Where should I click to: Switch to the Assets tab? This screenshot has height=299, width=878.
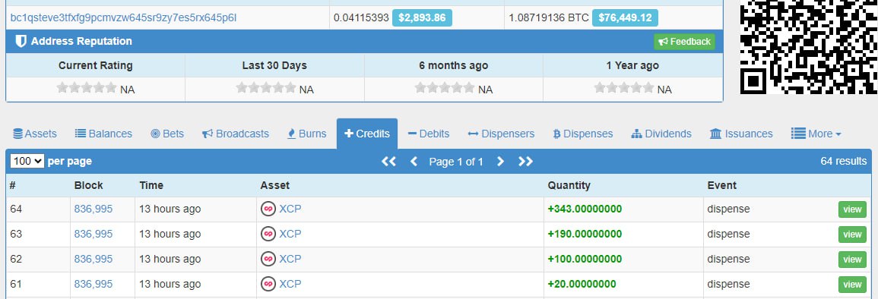[35, 134]
